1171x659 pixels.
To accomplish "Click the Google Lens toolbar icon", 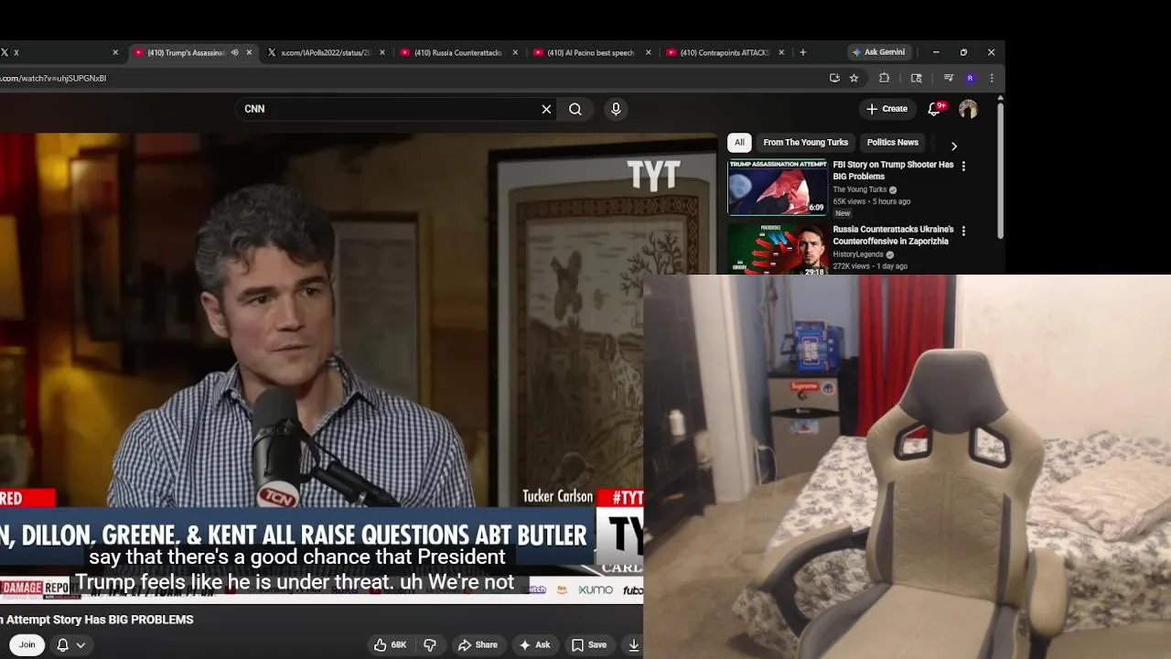I will (917, 78).
